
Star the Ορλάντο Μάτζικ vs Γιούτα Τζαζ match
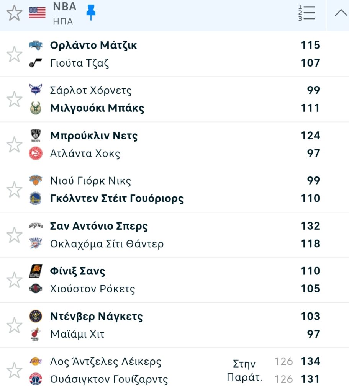15,54
